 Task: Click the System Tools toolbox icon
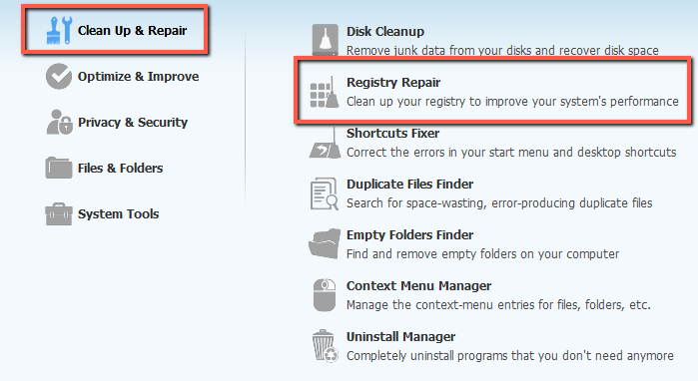click(59, 214)
